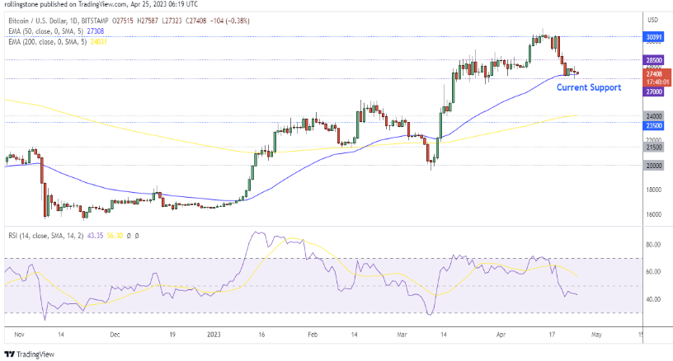Click the high price H27587
The image size is (673, 361).
pos(148,21)
